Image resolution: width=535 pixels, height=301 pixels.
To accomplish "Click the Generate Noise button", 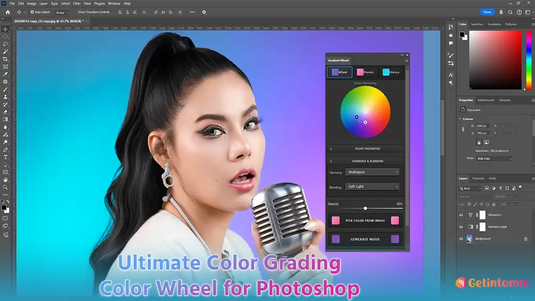I will [365, 239].
